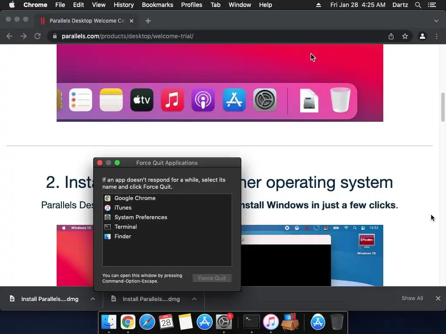
Task: Open the View menu
Action: [99, 5]
